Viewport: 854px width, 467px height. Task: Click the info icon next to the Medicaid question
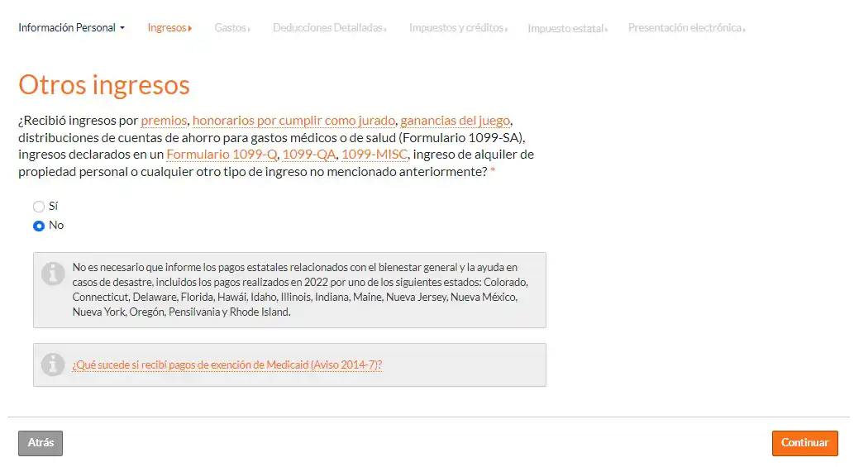tap(53, 365)
